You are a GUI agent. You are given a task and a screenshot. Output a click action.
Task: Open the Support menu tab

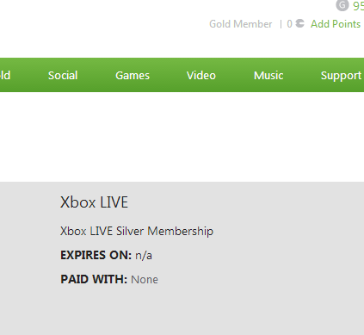point(341,76)
